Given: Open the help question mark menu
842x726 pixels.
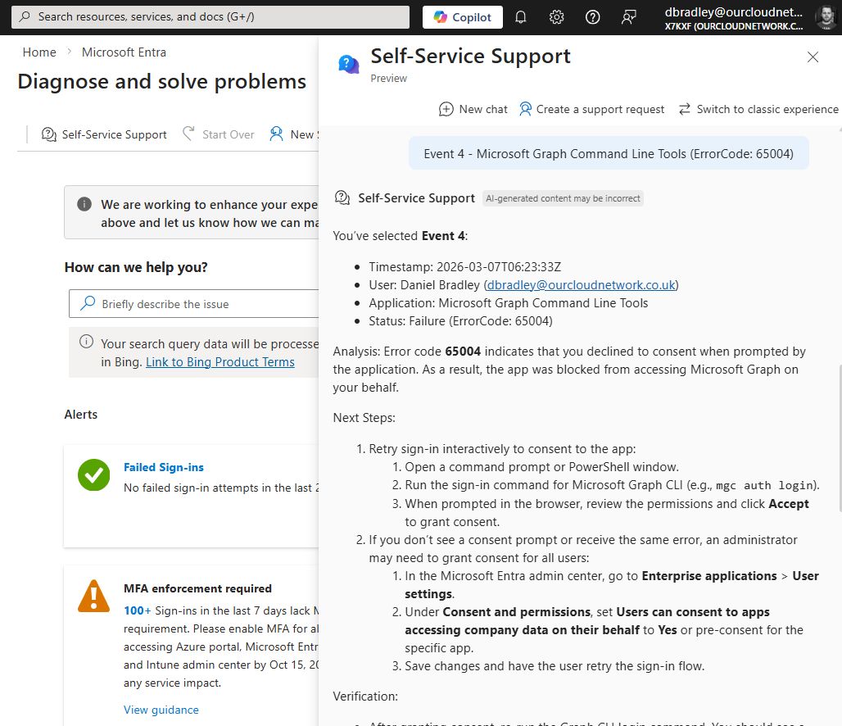Looking at the screenshot, I should point(592,17).
